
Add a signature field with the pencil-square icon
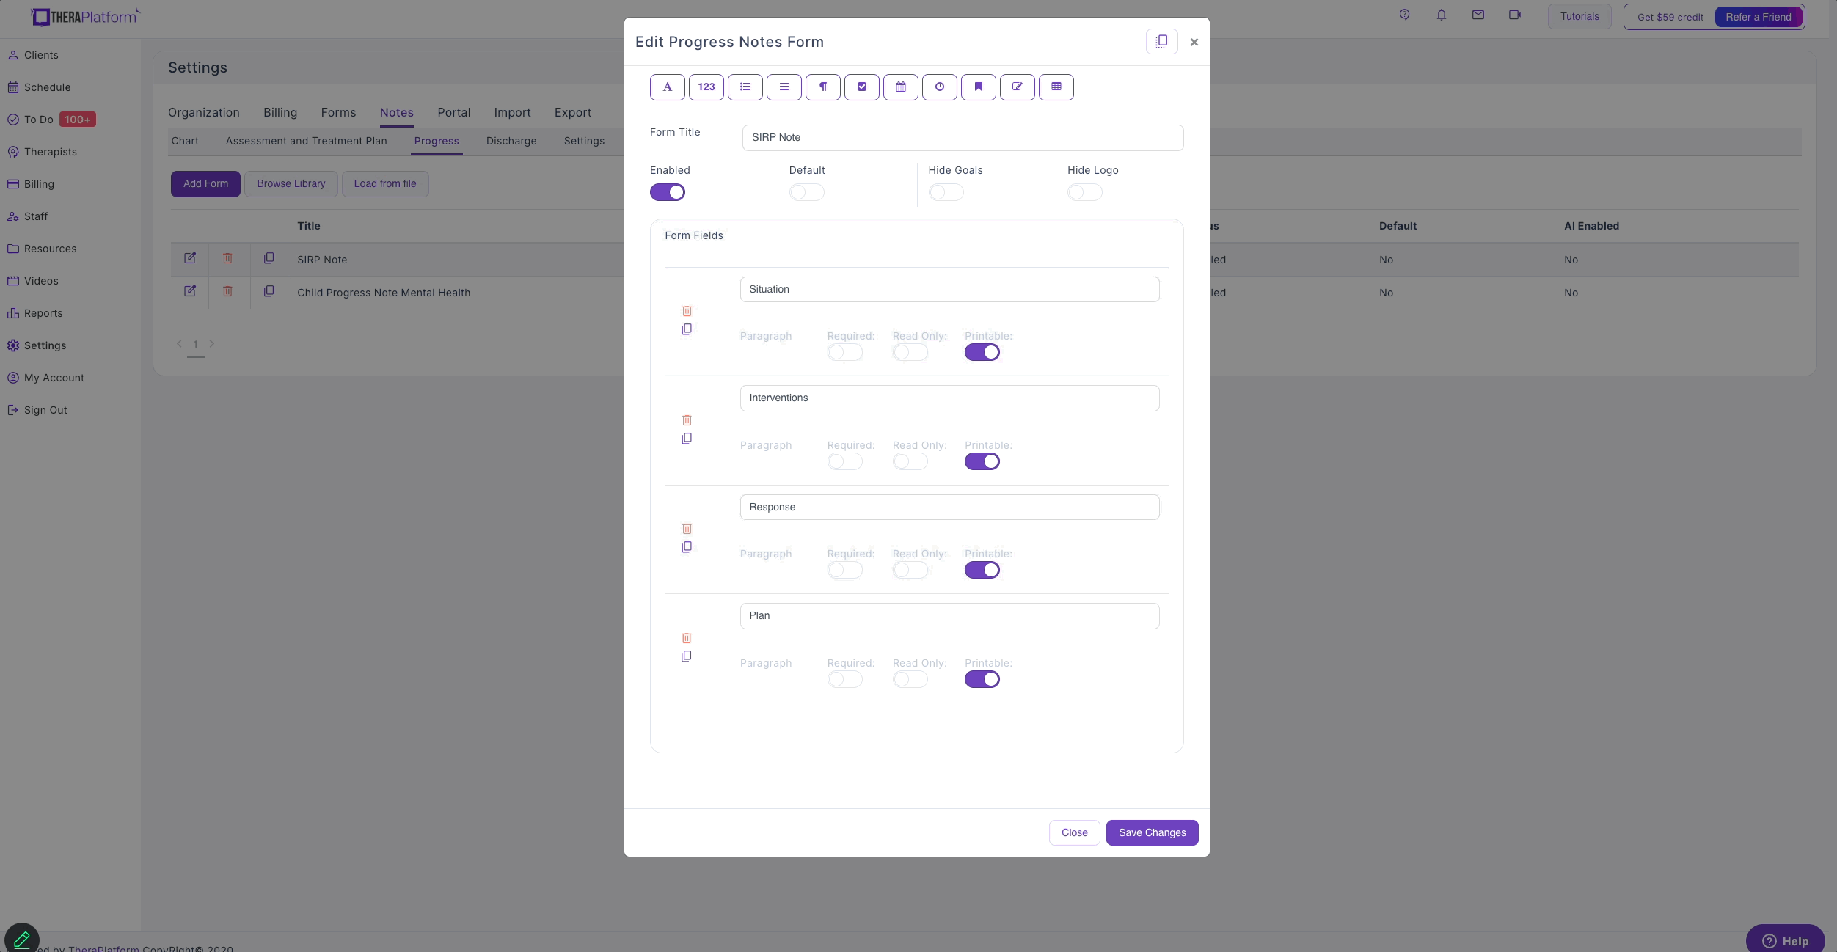pos(1017,87)
